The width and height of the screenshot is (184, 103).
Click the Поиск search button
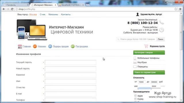[160, 39]
